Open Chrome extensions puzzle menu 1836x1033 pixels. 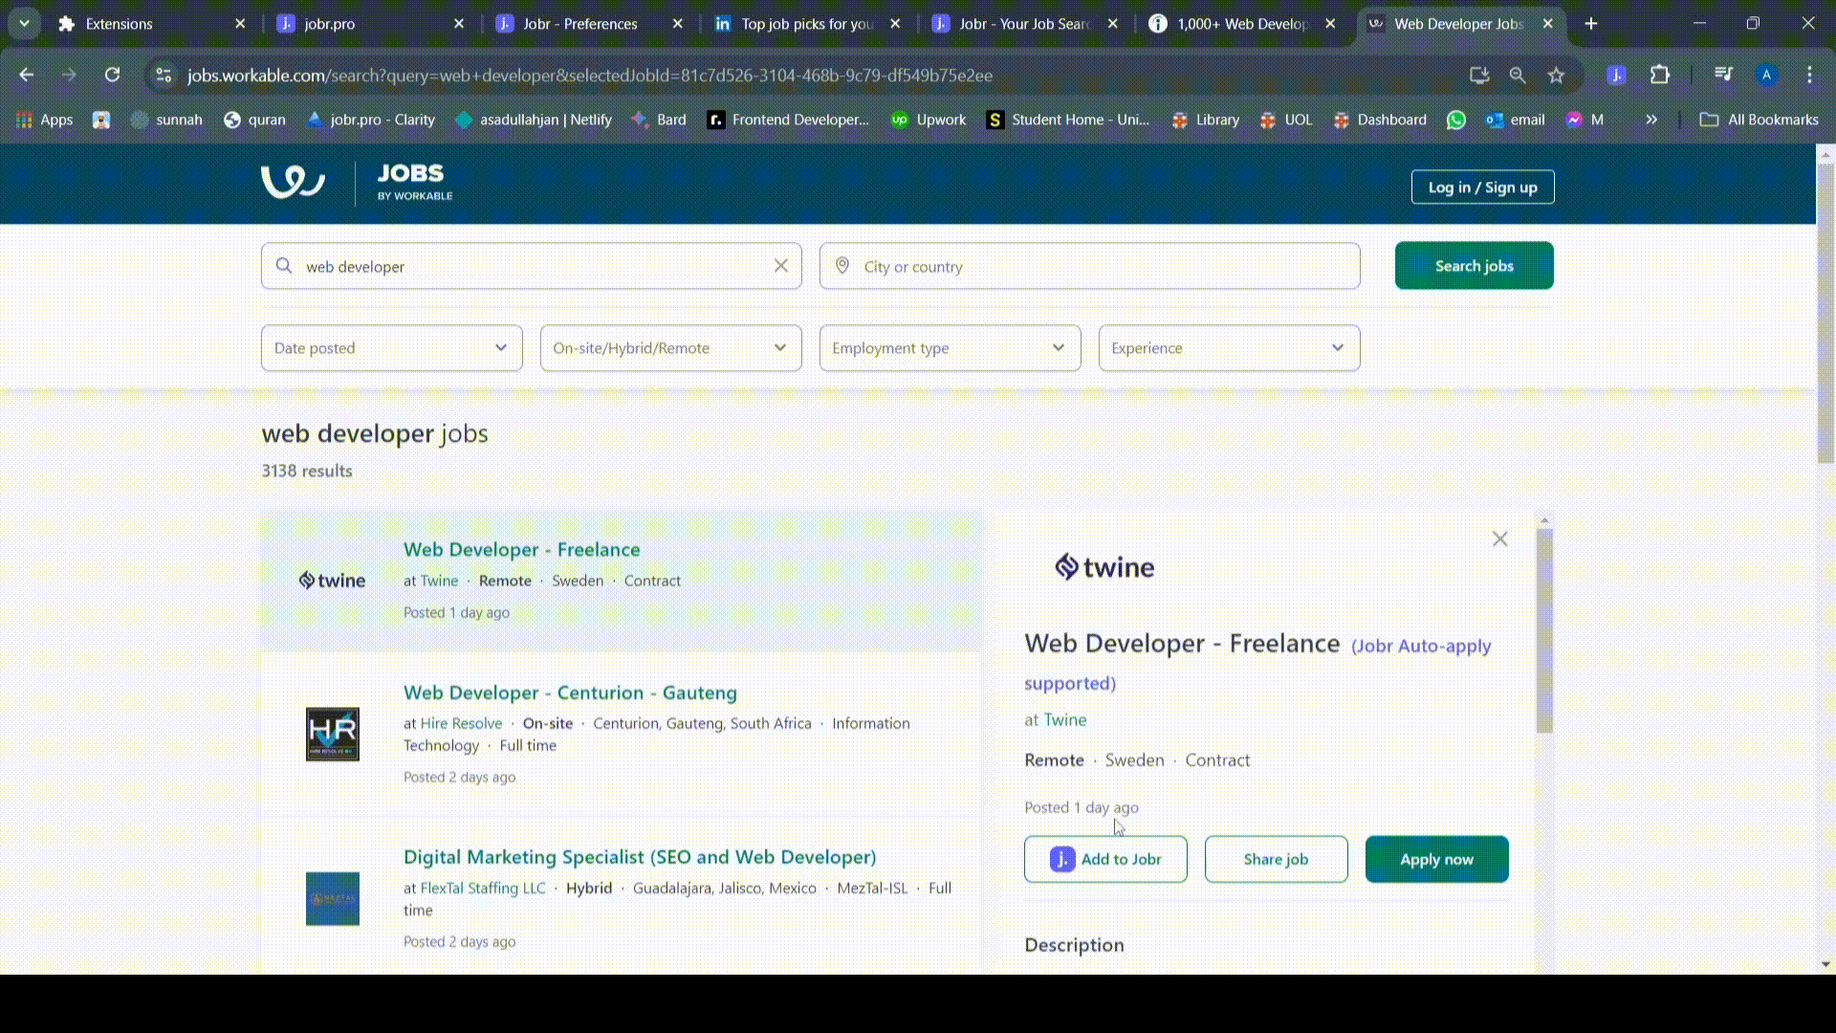[1660, 75]
